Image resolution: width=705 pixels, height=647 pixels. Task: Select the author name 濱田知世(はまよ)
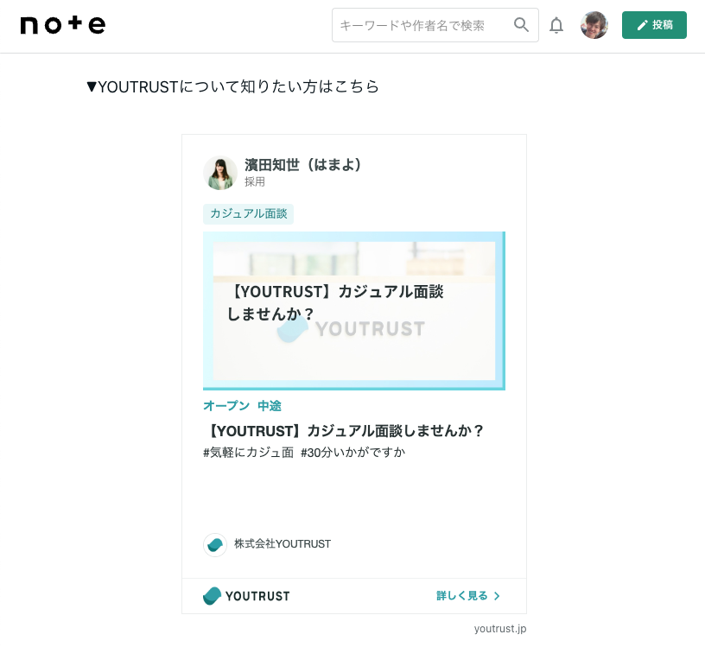[302, 165]
